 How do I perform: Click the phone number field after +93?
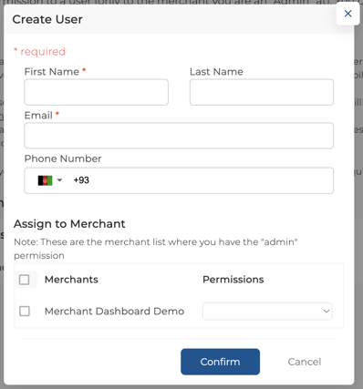click(x=210, y=180)
